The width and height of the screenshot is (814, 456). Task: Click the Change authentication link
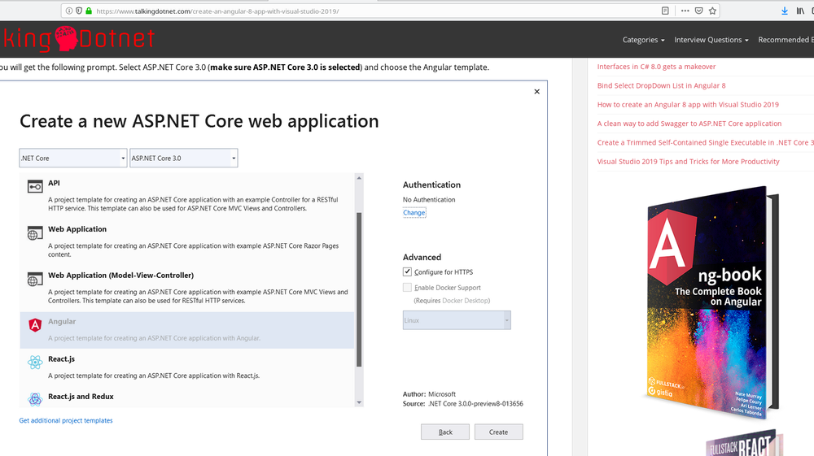coord(414,213)
